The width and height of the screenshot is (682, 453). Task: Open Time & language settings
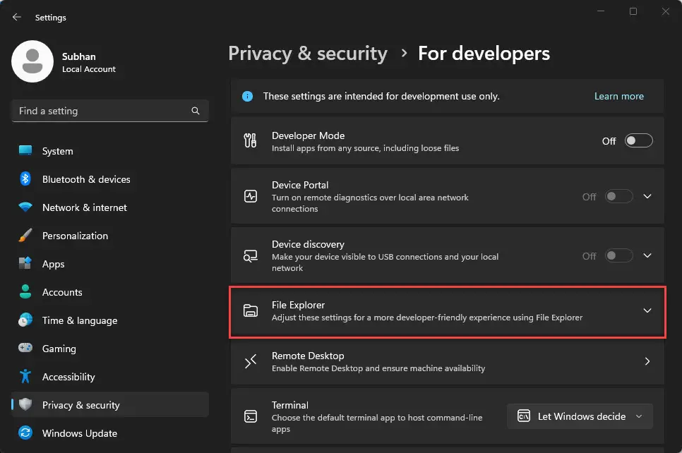tap(110, 320)
